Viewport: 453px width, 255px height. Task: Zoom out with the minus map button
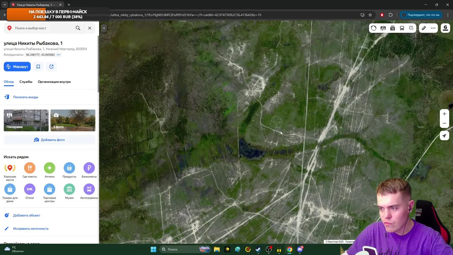(445, 123)
